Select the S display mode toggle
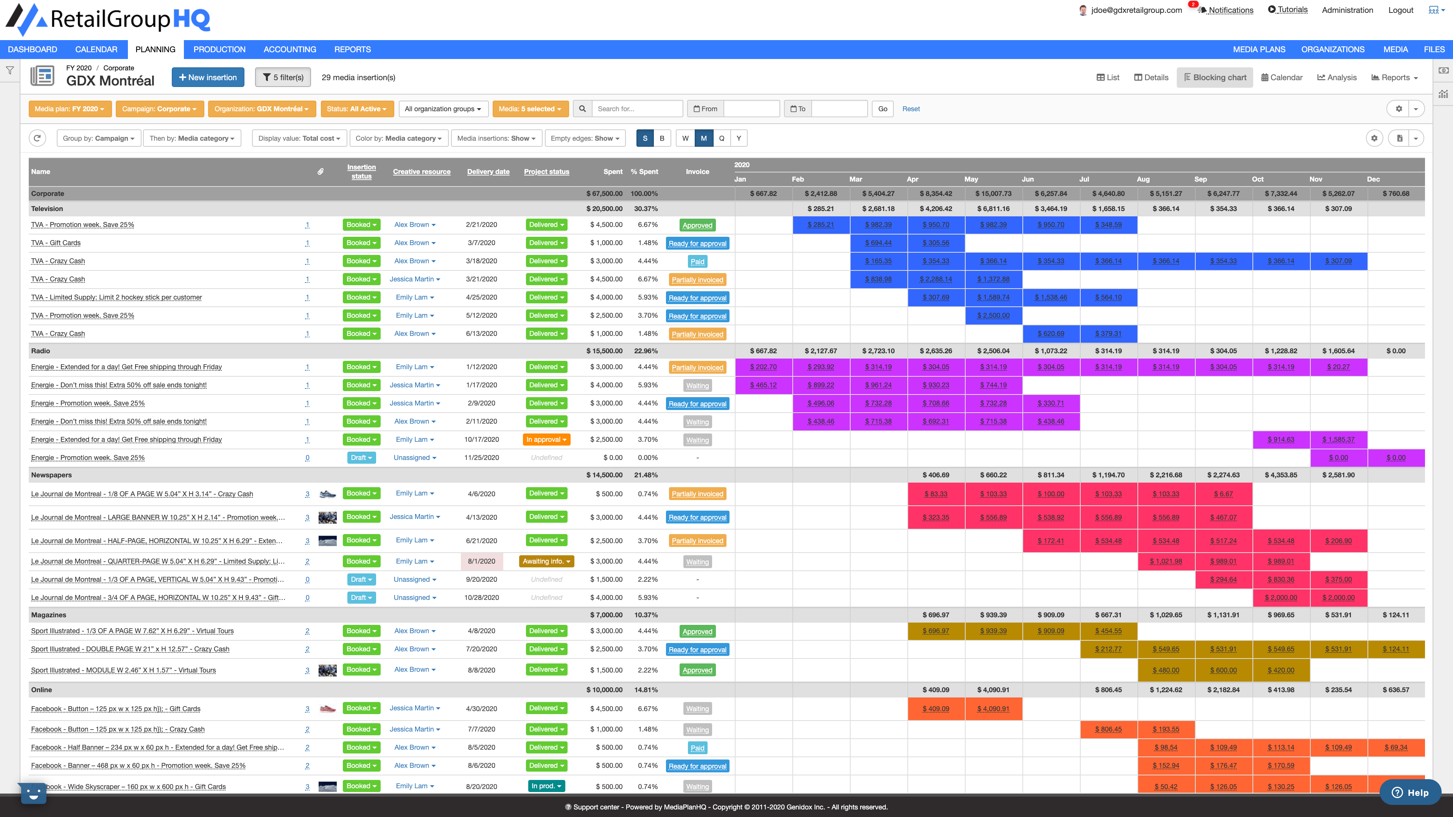This screenshot has height=817, width=1453. [x=645, y=138]
